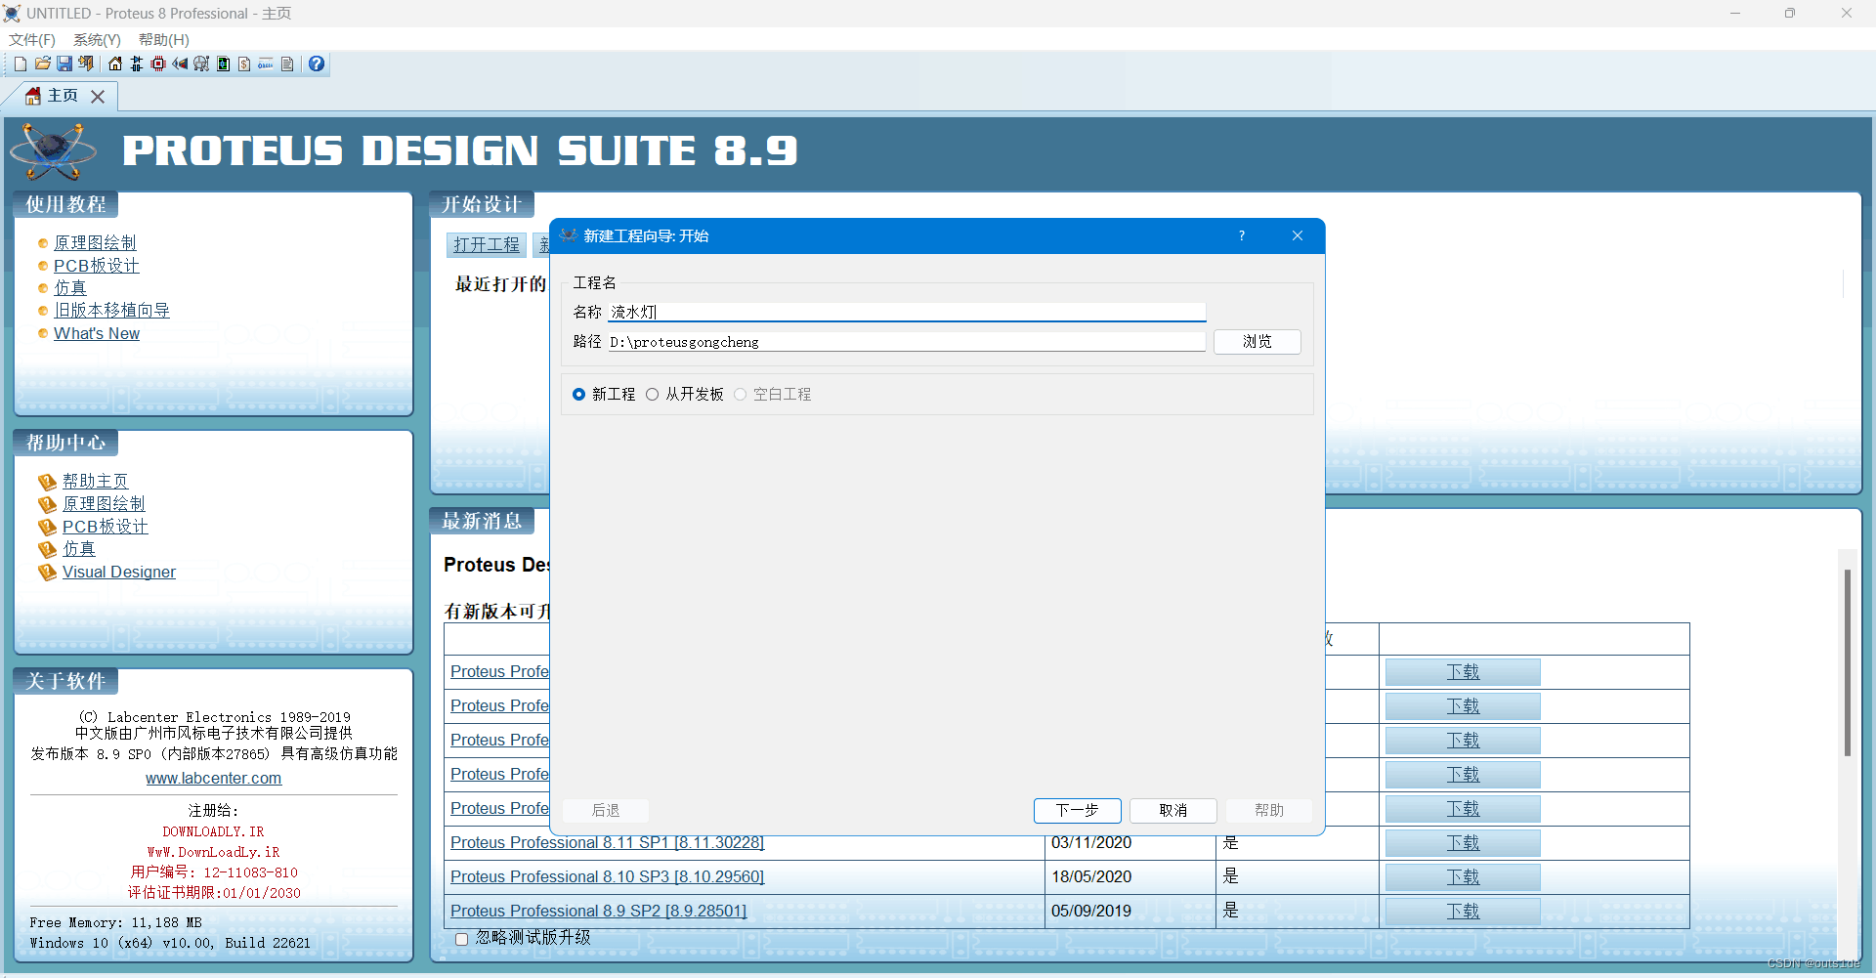Open the Bill of Materials icon
The width and height of the screenshot is (1876, 978).
click(244, 64)
